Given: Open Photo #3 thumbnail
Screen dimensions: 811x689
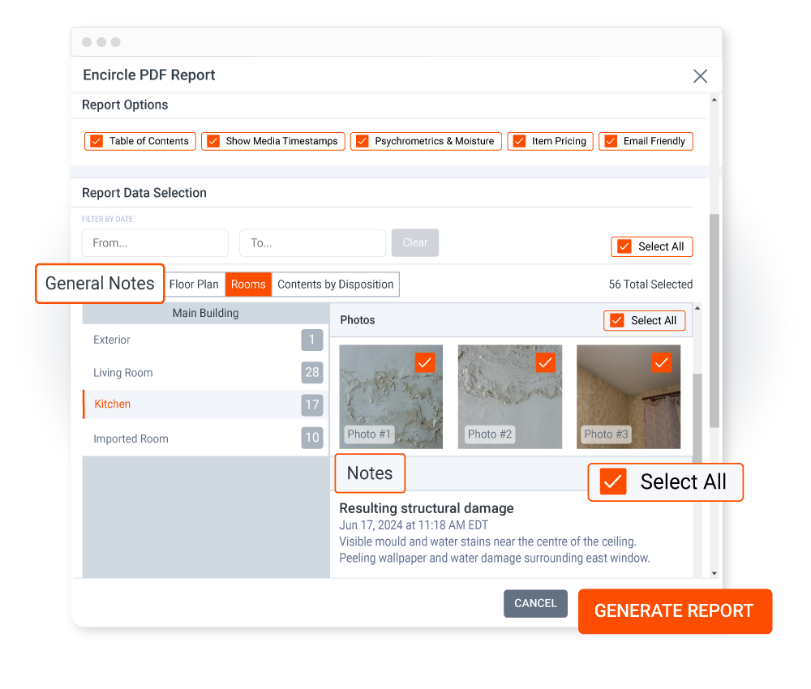Looking at the screenshot, I should [x=629, y=397].
